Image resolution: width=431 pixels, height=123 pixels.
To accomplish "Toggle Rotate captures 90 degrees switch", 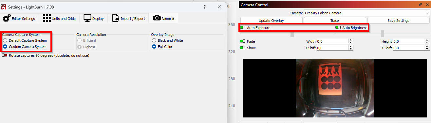I will pos(5,55).
